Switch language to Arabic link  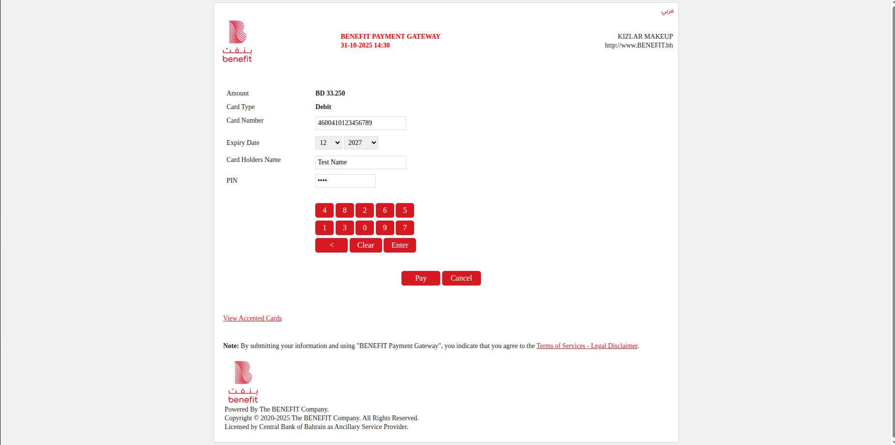pos(667,11)
